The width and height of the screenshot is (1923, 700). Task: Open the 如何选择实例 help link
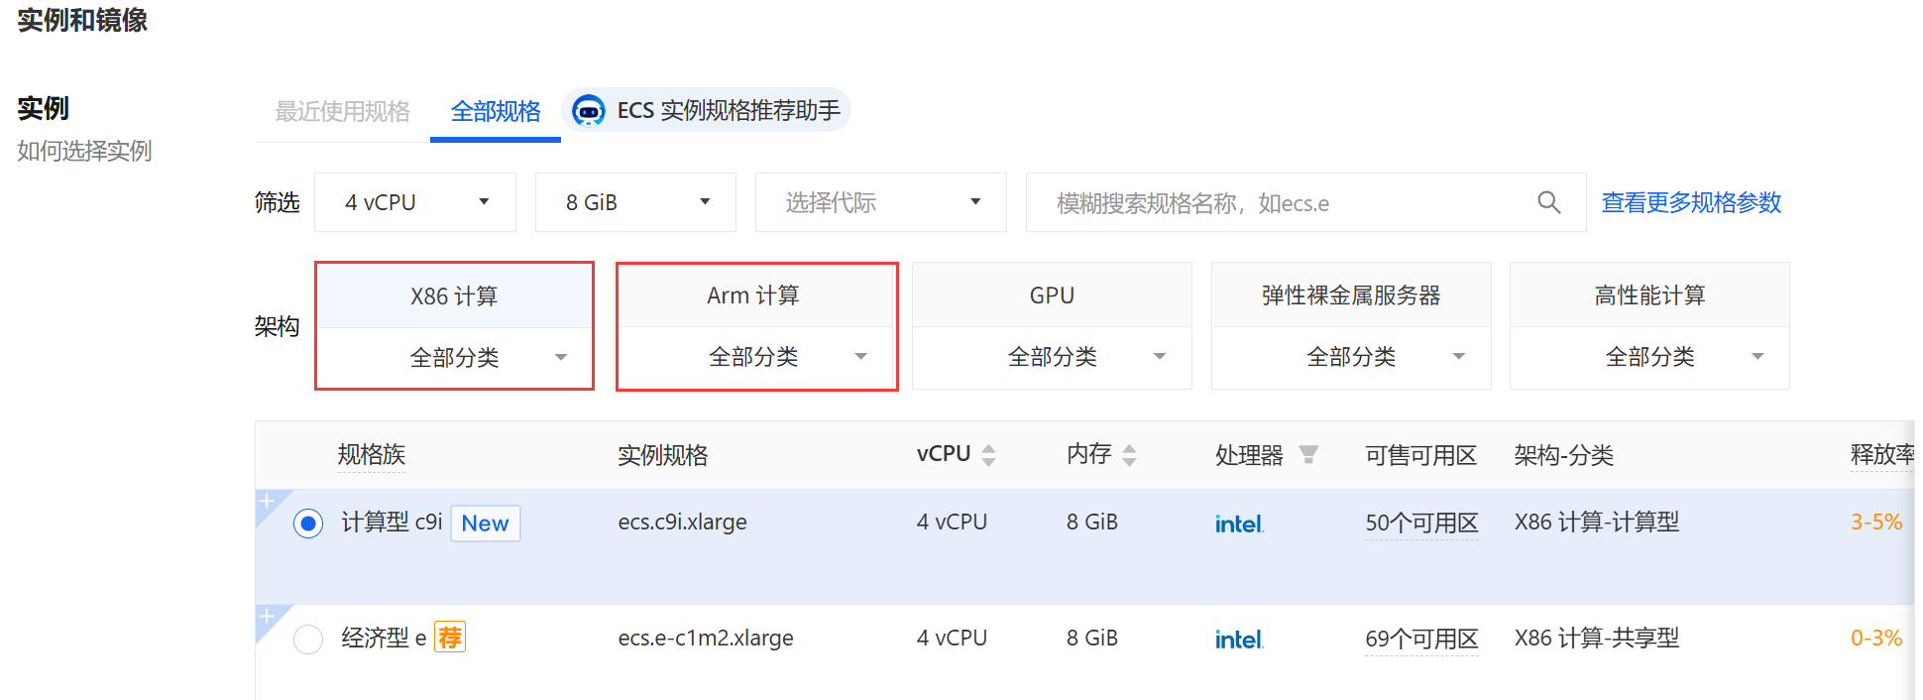tap(84, 151)
